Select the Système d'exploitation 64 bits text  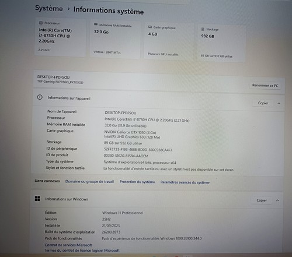(x=140, y=163)
